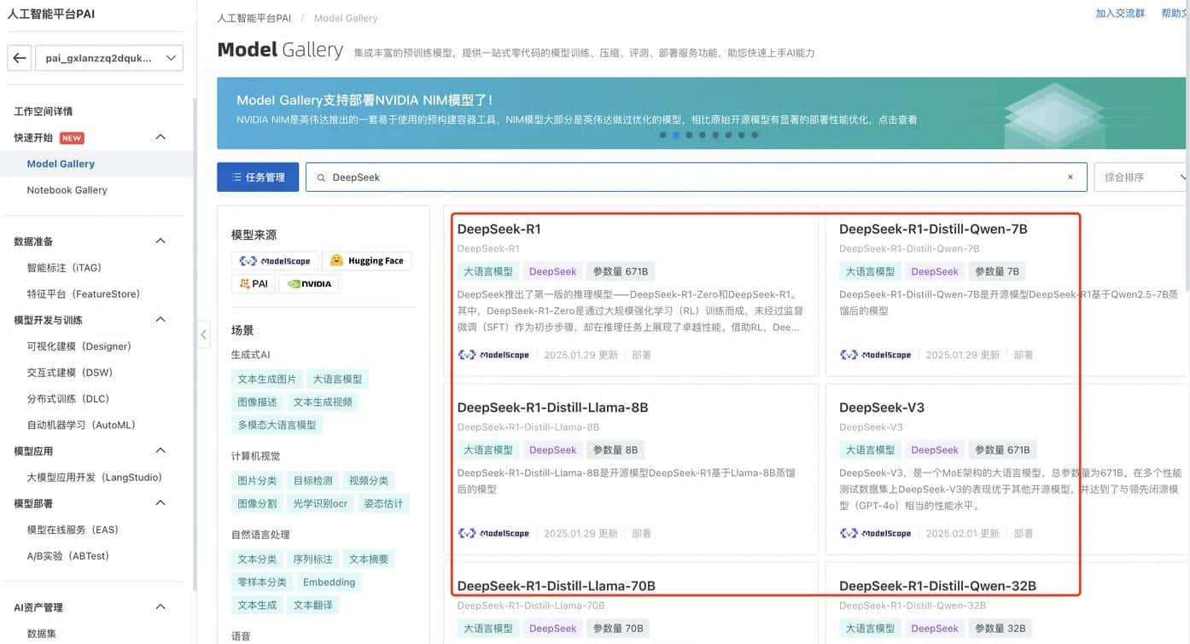Image resolution: width=1190 pixels, height=644 pixels.
Task: Collapse the AI资产管理 sidebar section
Action: [x=160, y=607]
